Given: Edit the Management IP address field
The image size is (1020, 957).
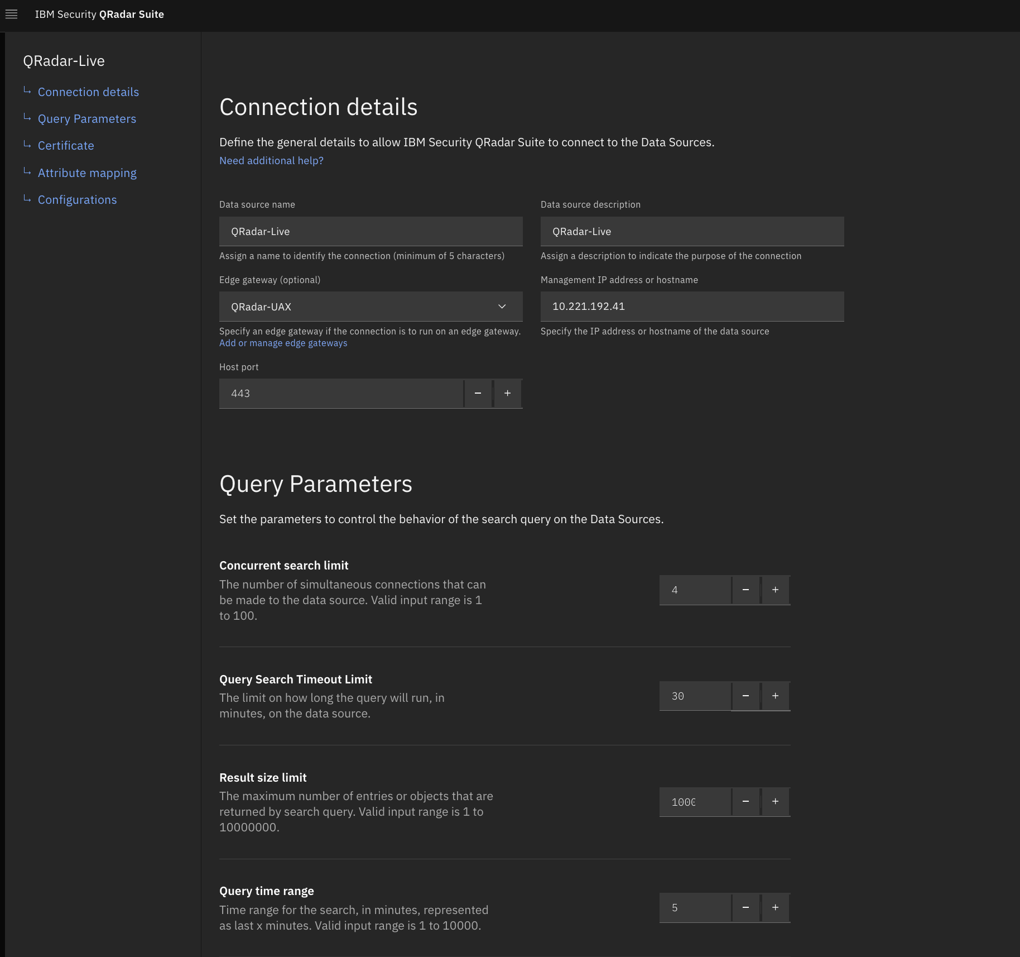Looking at the screenshot, I should 692,307.
